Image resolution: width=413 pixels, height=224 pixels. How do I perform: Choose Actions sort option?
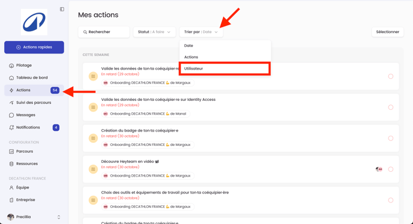click(x=225, y=57)
